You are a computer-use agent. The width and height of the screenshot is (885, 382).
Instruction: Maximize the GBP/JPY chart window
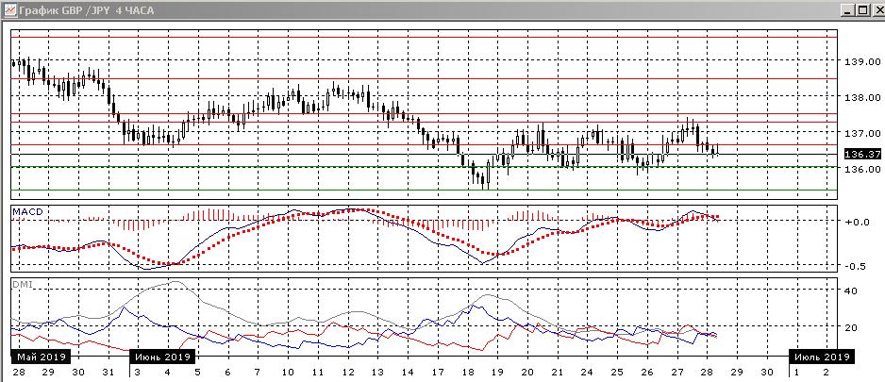(859, 9)
